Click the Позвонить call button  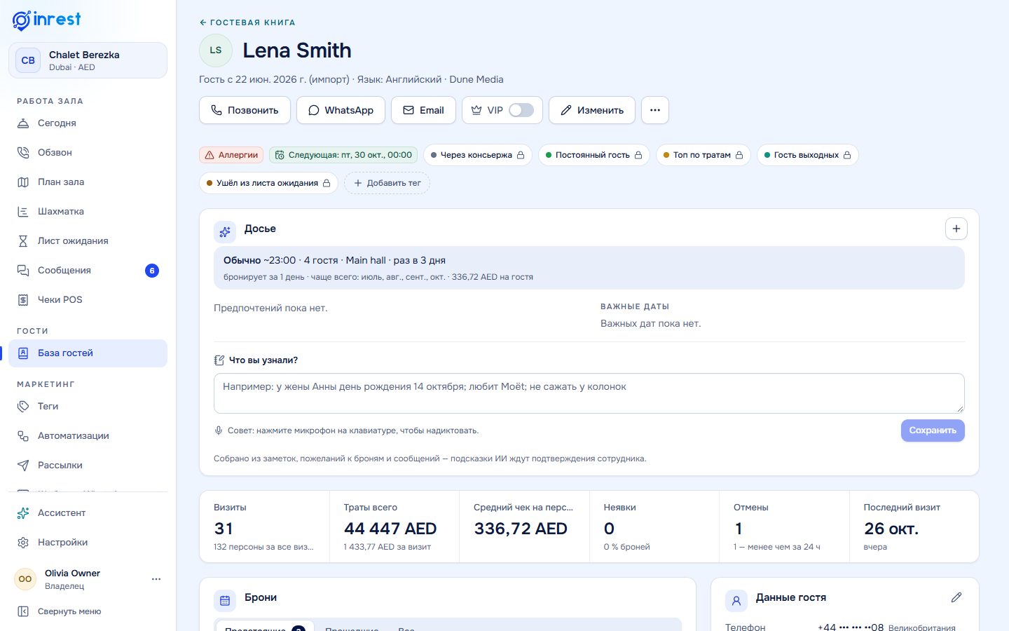(245, 110)
